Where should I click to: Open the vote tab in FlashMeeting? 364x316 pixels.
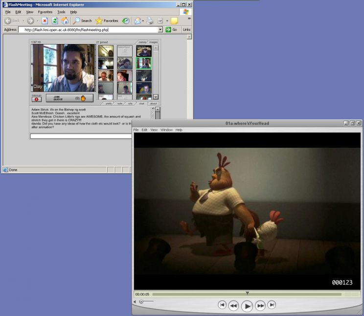(x=120, y=104)
